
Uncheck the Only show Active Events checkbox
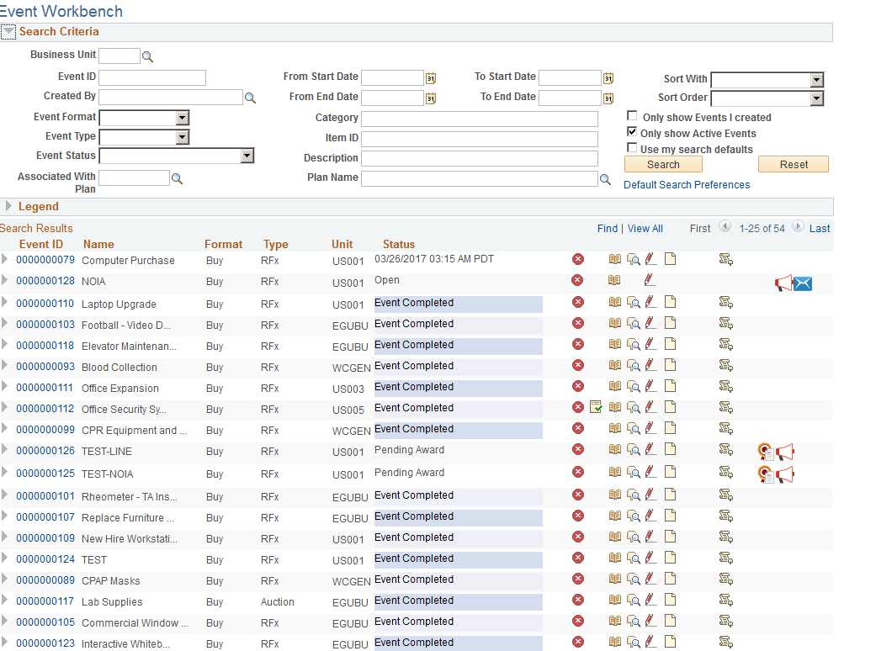point(632,133)
